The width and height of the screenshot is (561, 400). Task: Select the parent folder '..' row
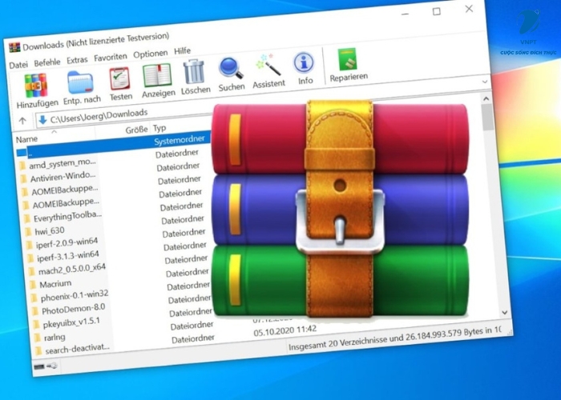115,146
